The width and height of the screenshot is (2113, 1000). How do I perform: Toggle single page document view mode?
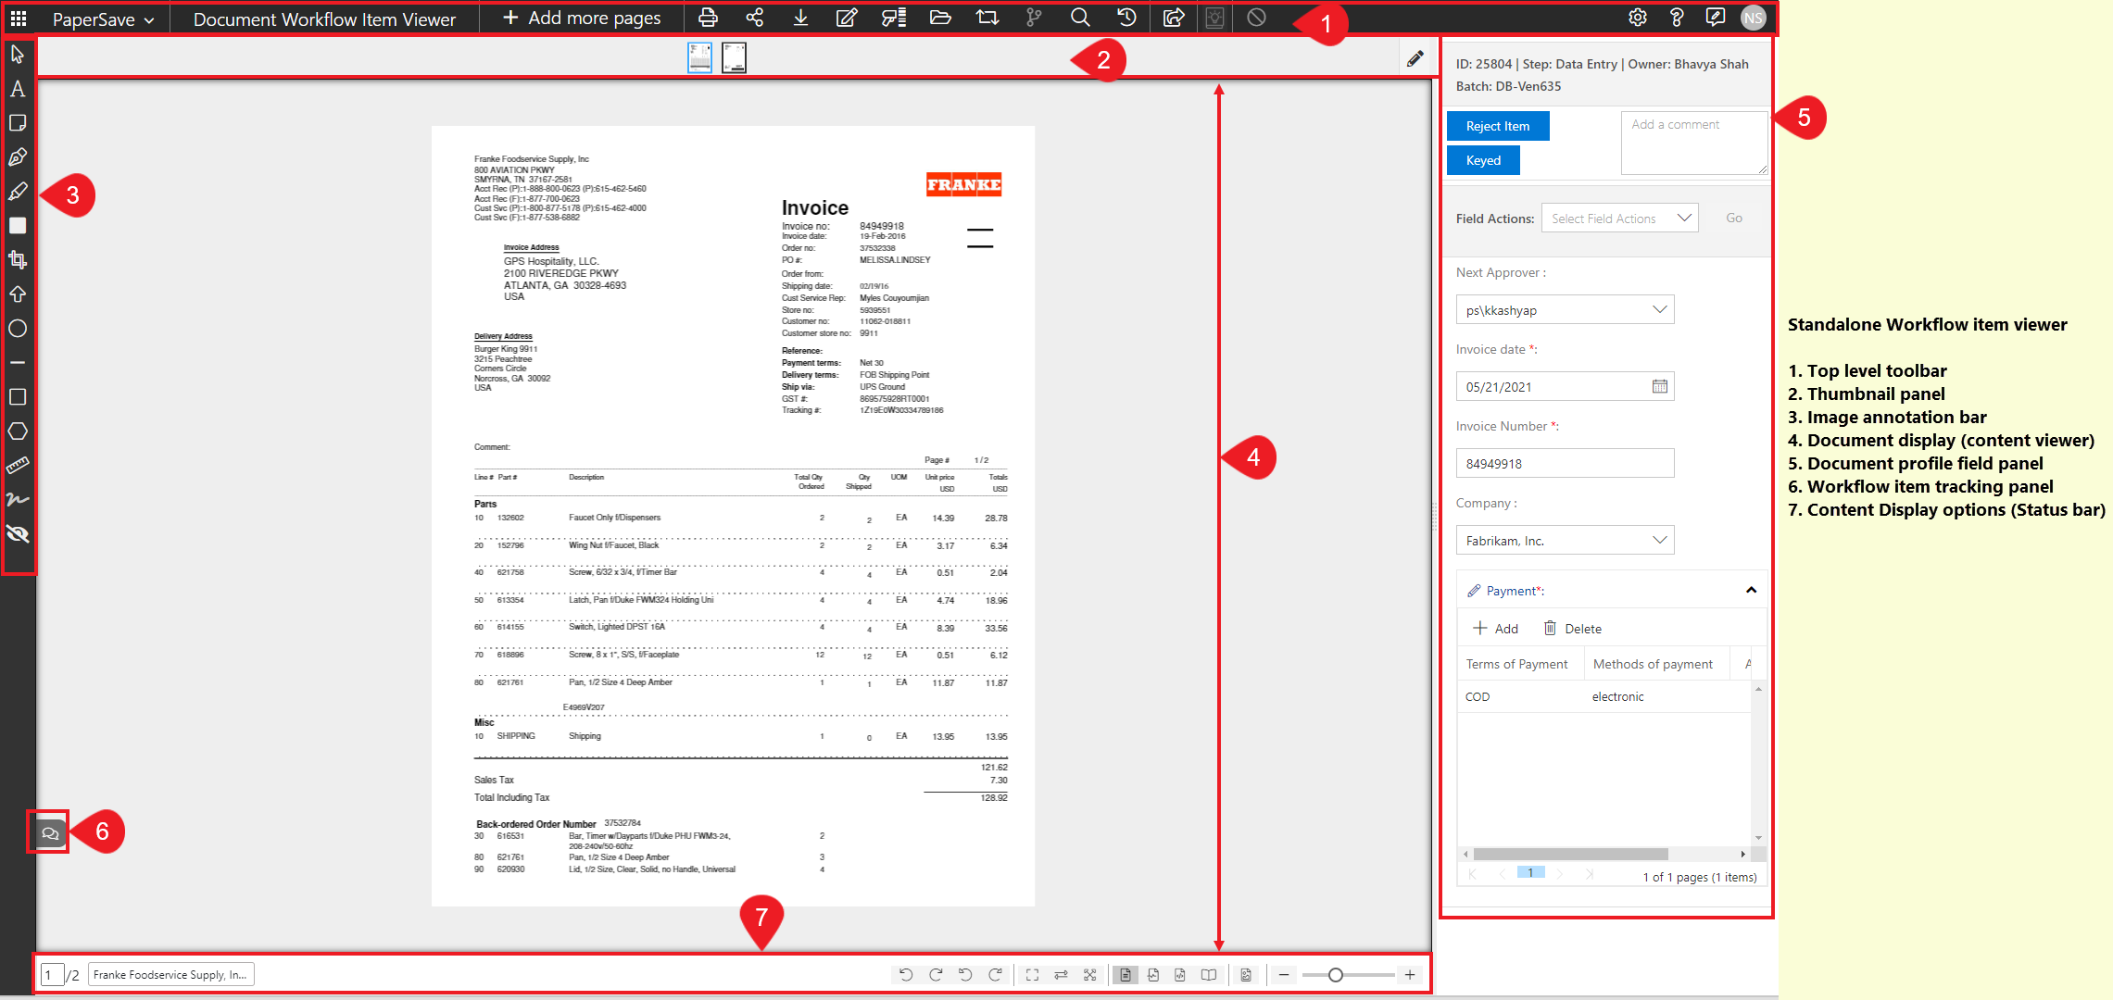1126,975
